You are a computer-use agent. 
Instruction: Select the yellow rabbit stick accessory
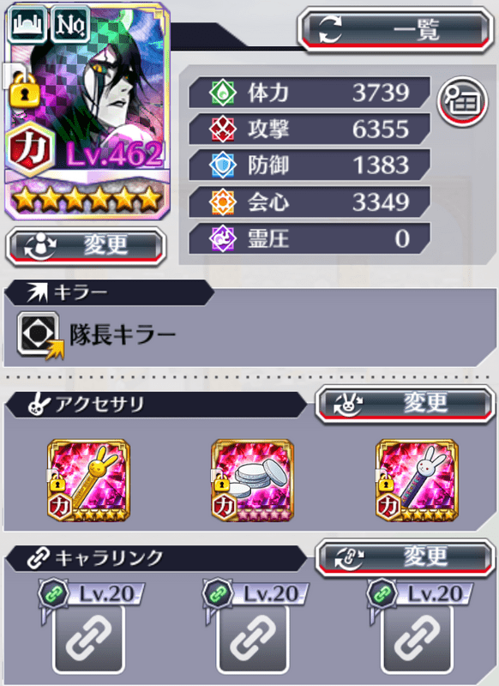point(89,480)
